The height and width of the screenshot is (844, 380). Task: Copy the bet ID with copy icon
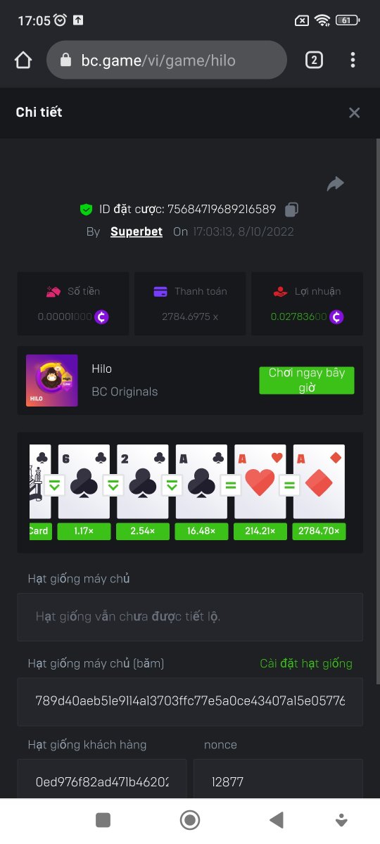click(292, 209)
